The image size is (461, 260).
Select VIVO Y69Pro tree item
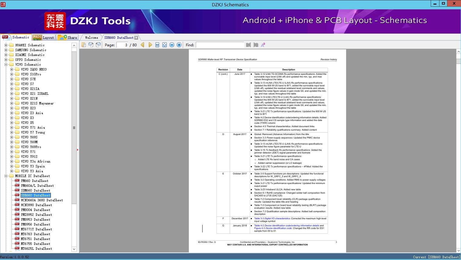[x=31, y=147]
